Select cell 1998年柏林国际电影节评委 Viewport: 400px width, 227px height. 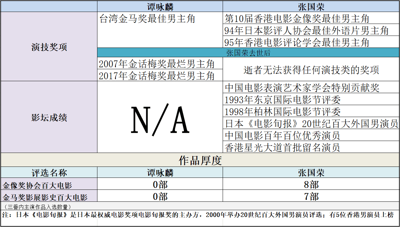click(x=311, y=111)
